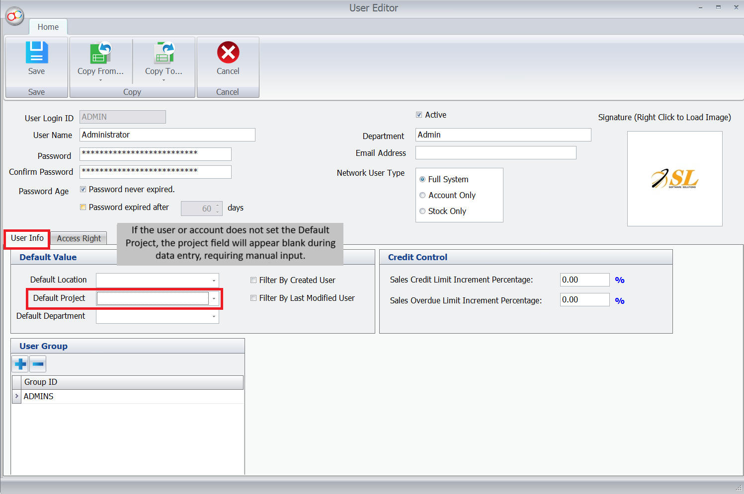The height and width of the screenshot is (494, 744).
Task: Remove user group with minus icon
Action: (x=38, y=364)
